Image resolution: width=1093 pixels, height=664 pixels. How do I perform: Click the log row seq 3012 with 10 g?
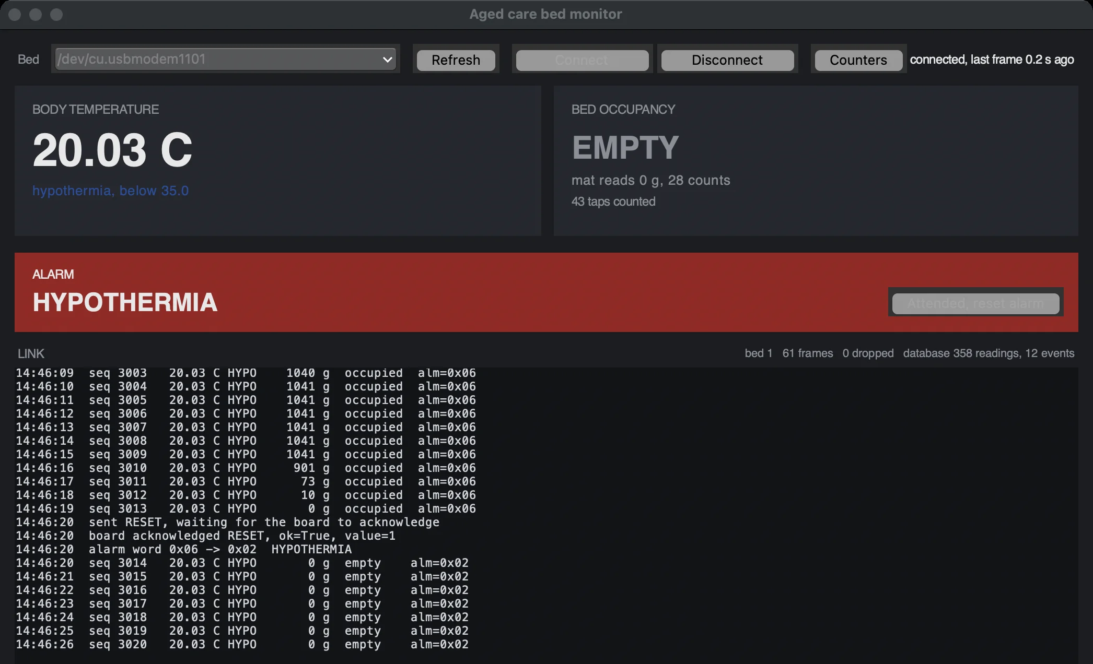246,495
